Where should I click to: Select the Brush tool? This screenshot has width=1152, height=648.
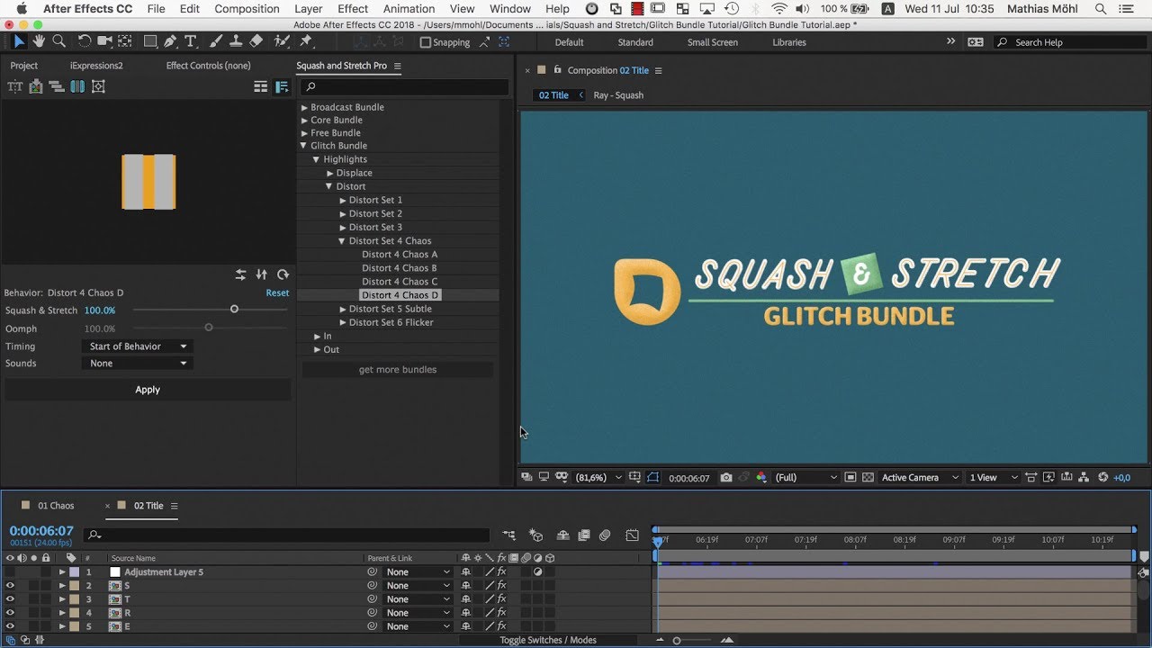[217, 41]
